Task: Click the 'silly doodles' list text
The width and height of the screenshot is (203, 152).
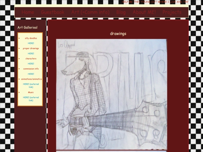Action: click(31, 38)
